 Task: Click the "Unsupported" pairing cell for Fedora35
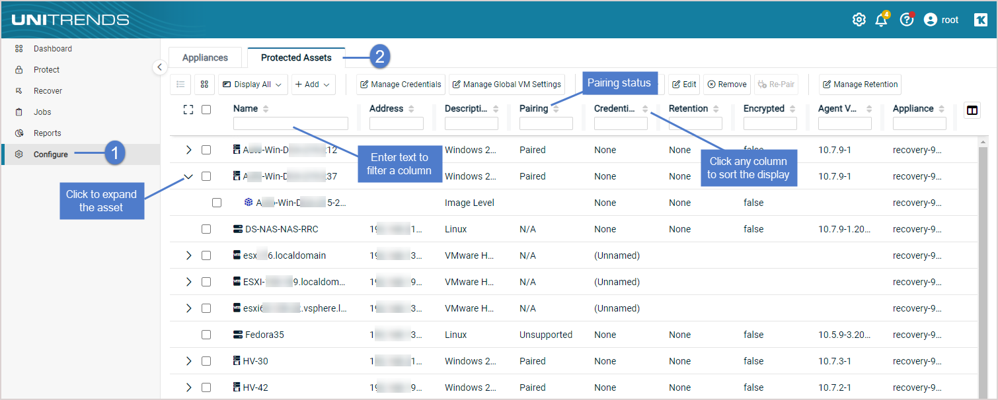pyautogui.click(x=546, y=335)
